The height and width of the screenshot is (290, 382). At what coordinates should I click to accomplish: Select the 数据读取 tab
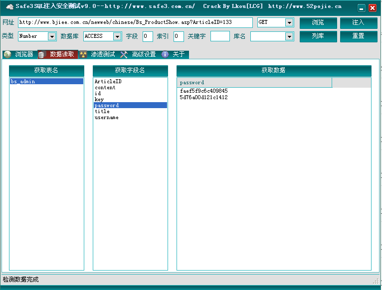pos(58,54)
